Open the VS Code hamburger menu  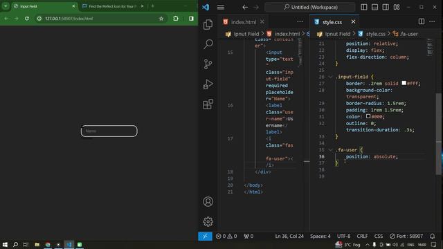pos(221,8)
